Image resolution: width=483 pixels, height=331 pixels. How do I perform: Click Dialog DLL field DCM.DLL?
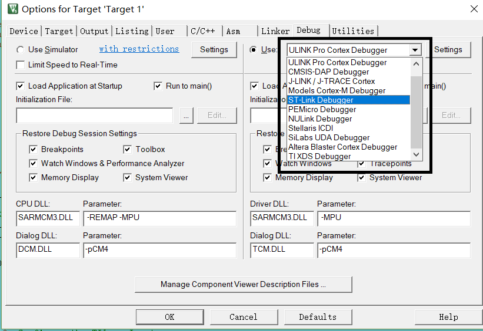point(48,250)
